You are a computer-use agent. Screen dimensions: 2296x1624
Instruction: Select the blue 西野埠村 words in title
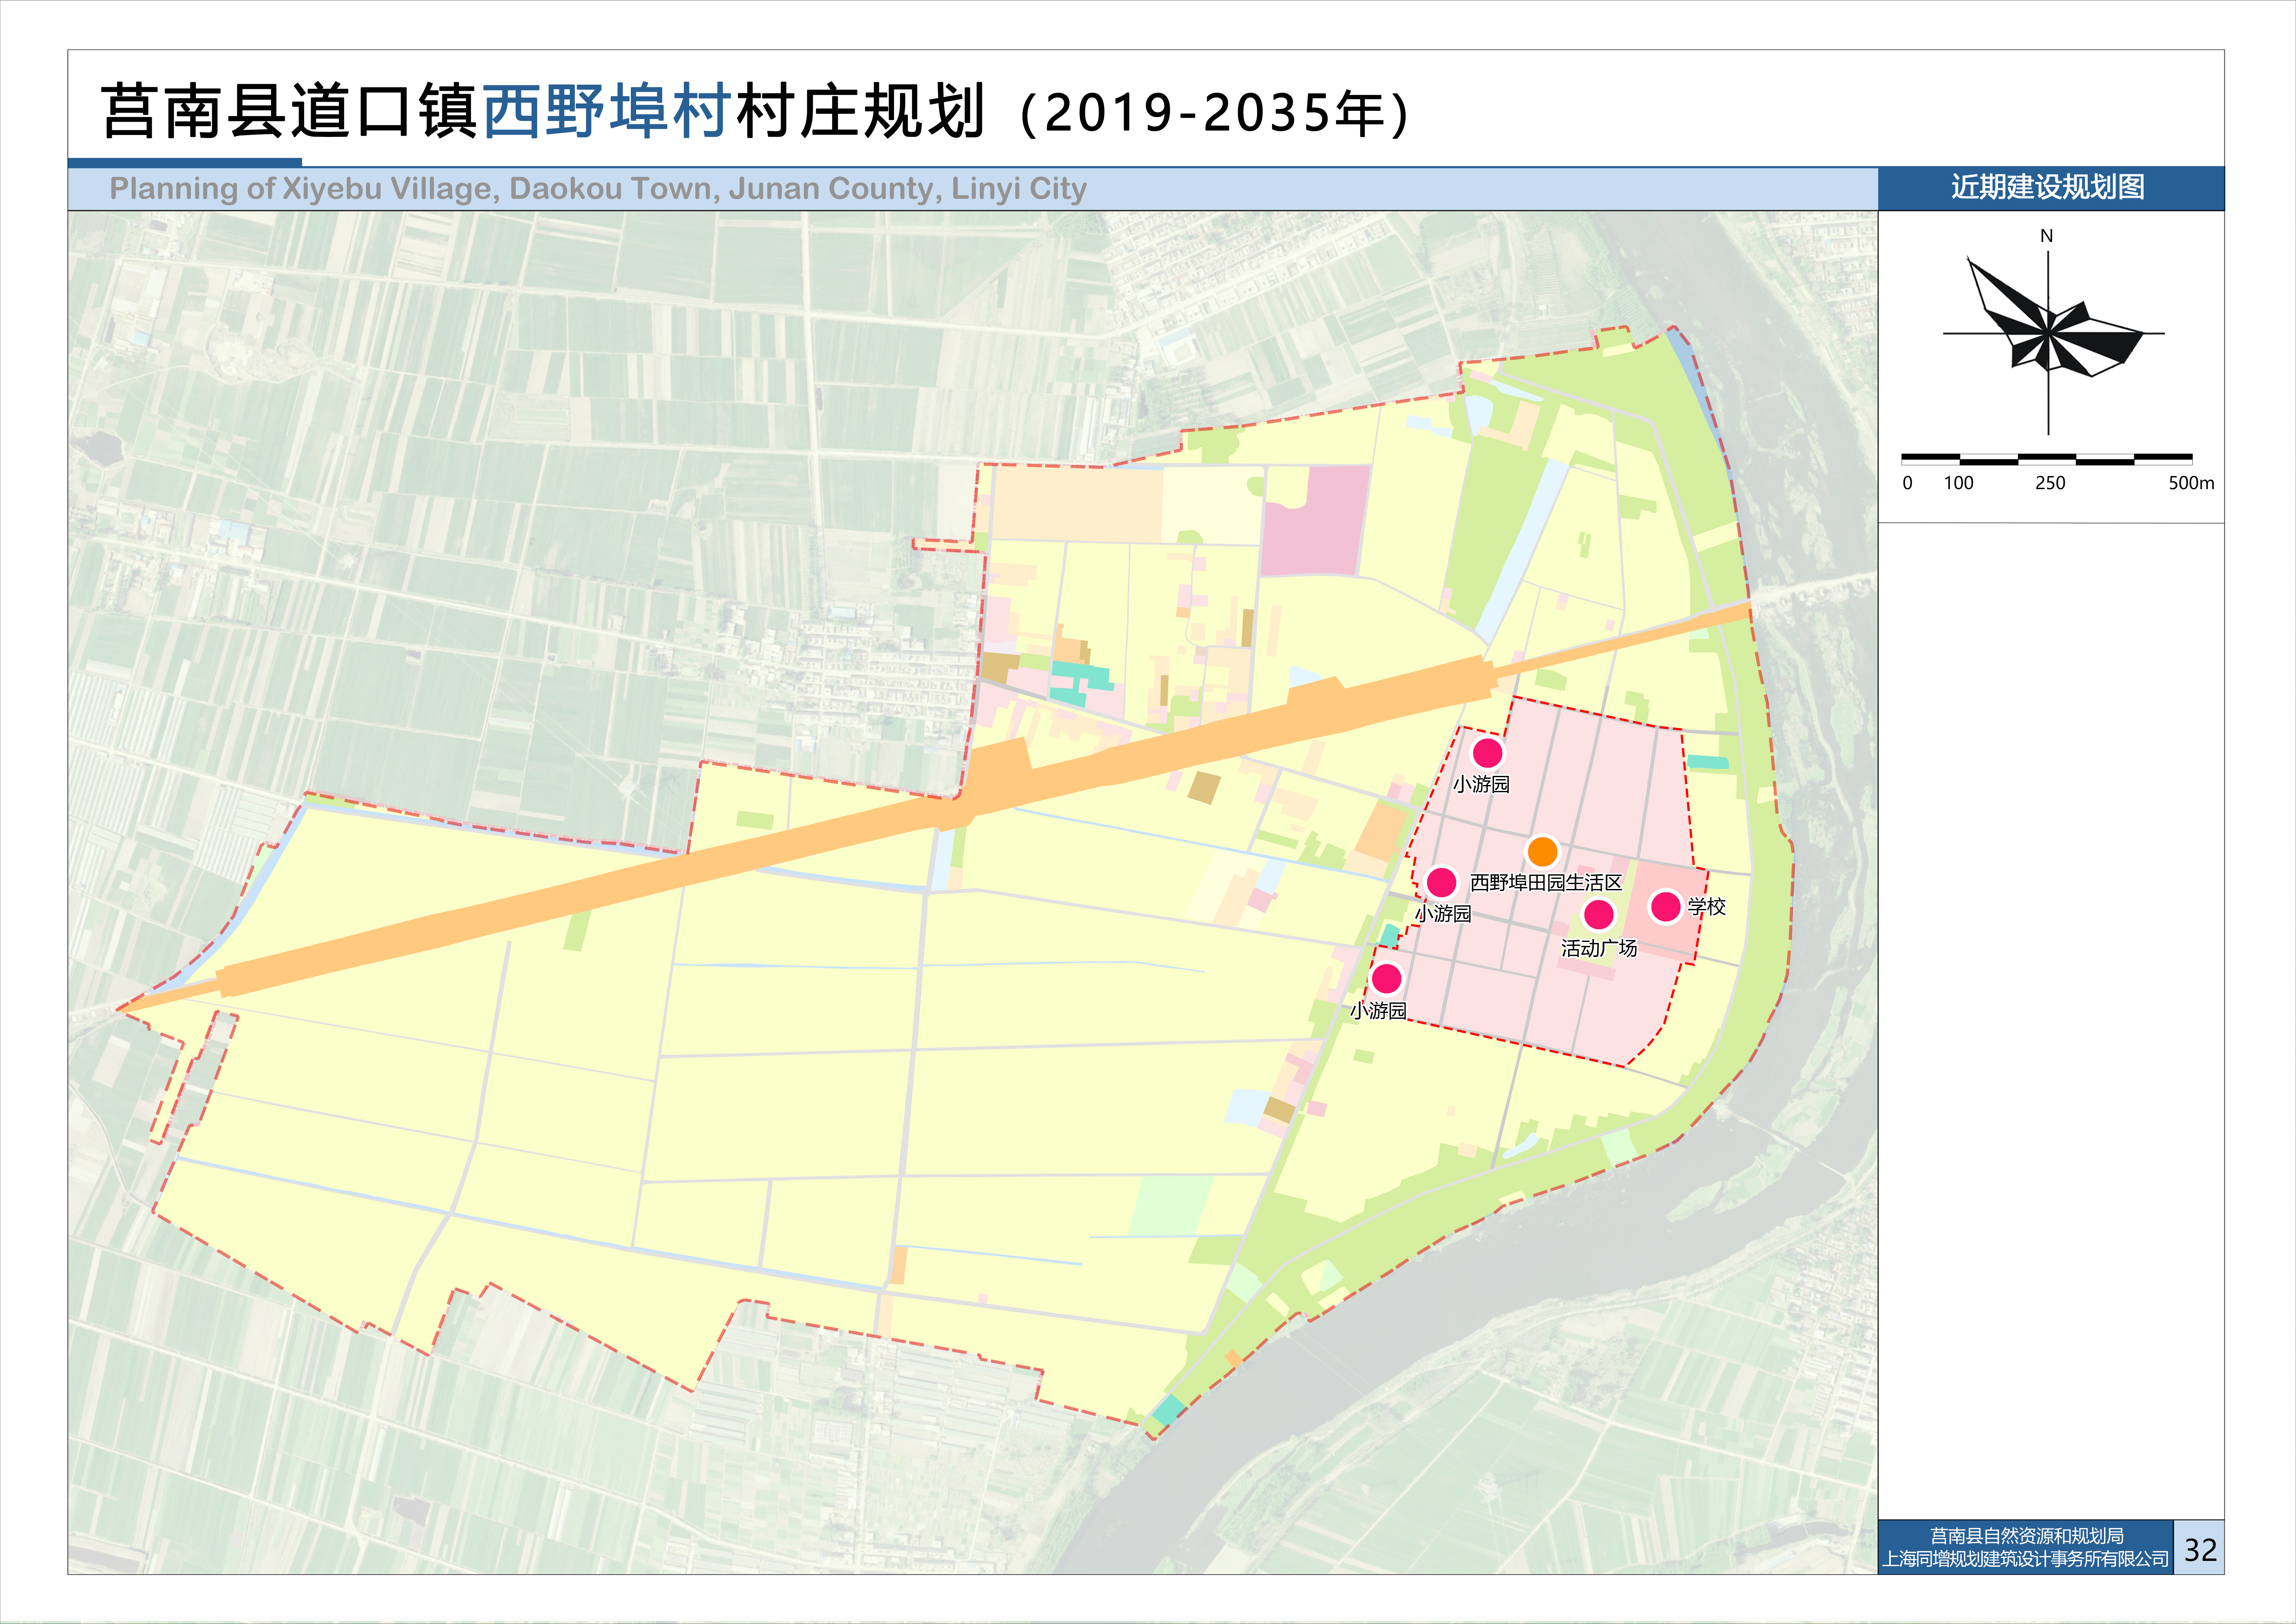point(607,111)
